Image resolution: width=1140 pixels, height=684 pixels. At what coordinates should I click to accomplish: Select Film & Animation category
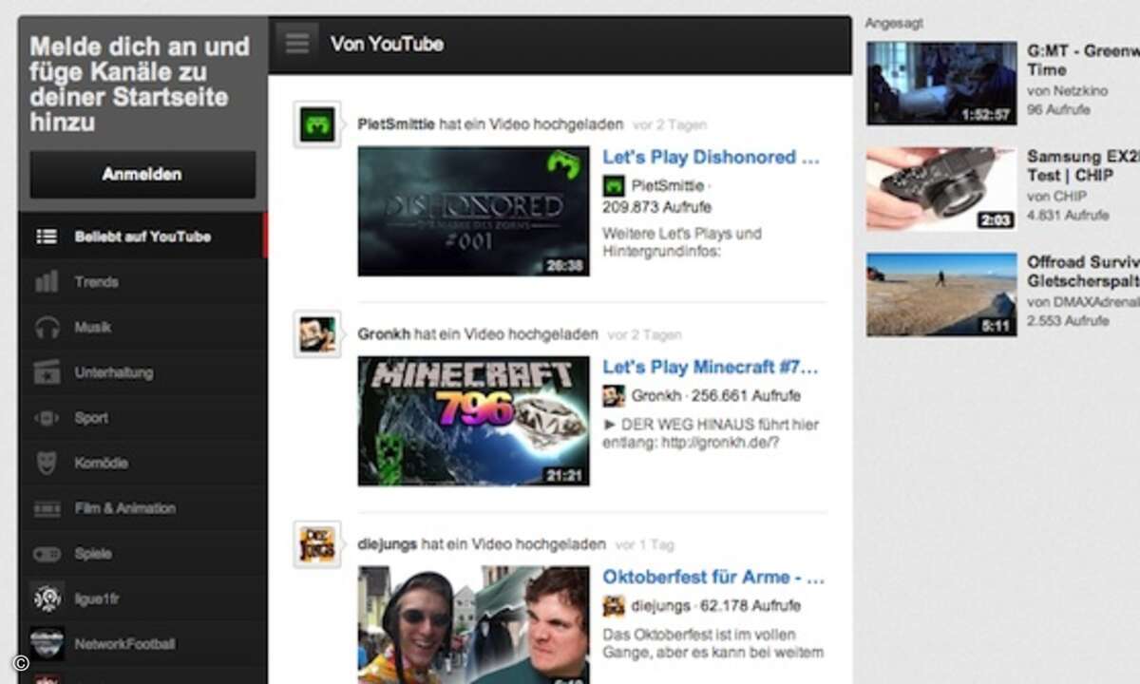coord(142,508)
